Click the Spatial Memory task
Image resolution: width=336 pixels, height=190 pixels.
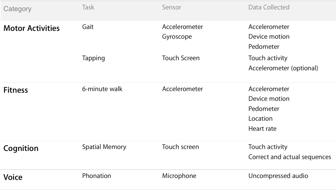[104, 147]
